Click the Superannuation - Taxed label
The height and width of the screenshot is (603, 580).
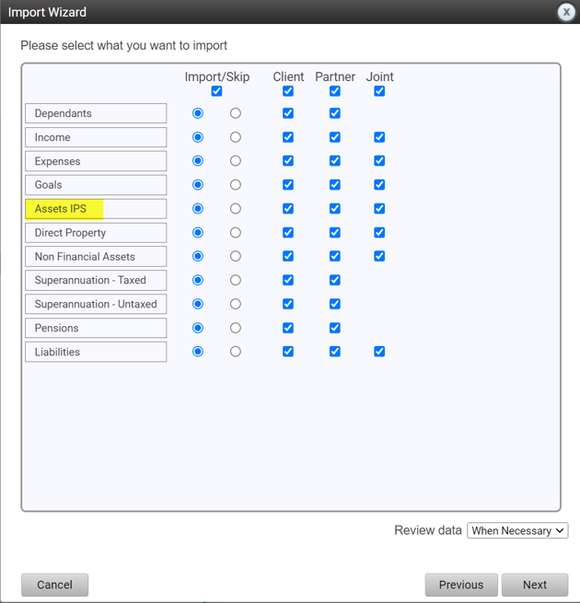[96, 281]
